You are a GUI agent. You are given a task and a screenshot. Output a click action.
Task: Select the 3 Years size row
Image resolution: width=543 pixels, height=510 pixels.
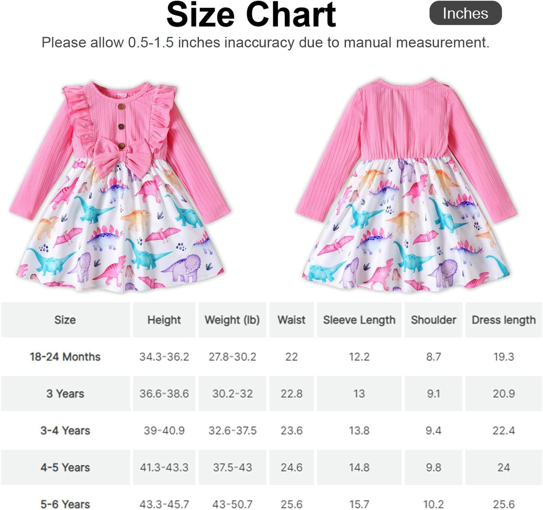coord(271,393)
